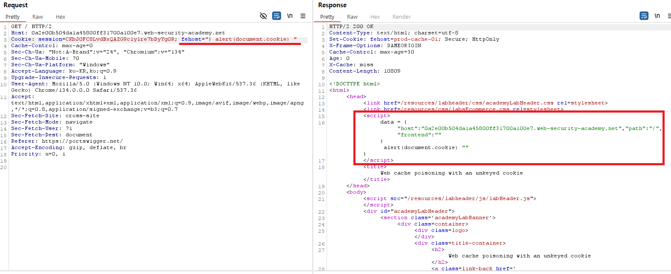671x274 pixels.
Task: Click the div id="academyLabHeader" line
Action: (409, 211)
